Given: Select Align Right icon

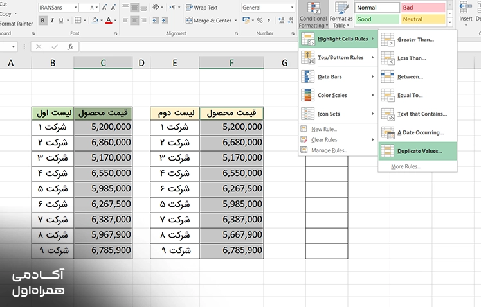Looking at the screenshot, I should (143, 21).
